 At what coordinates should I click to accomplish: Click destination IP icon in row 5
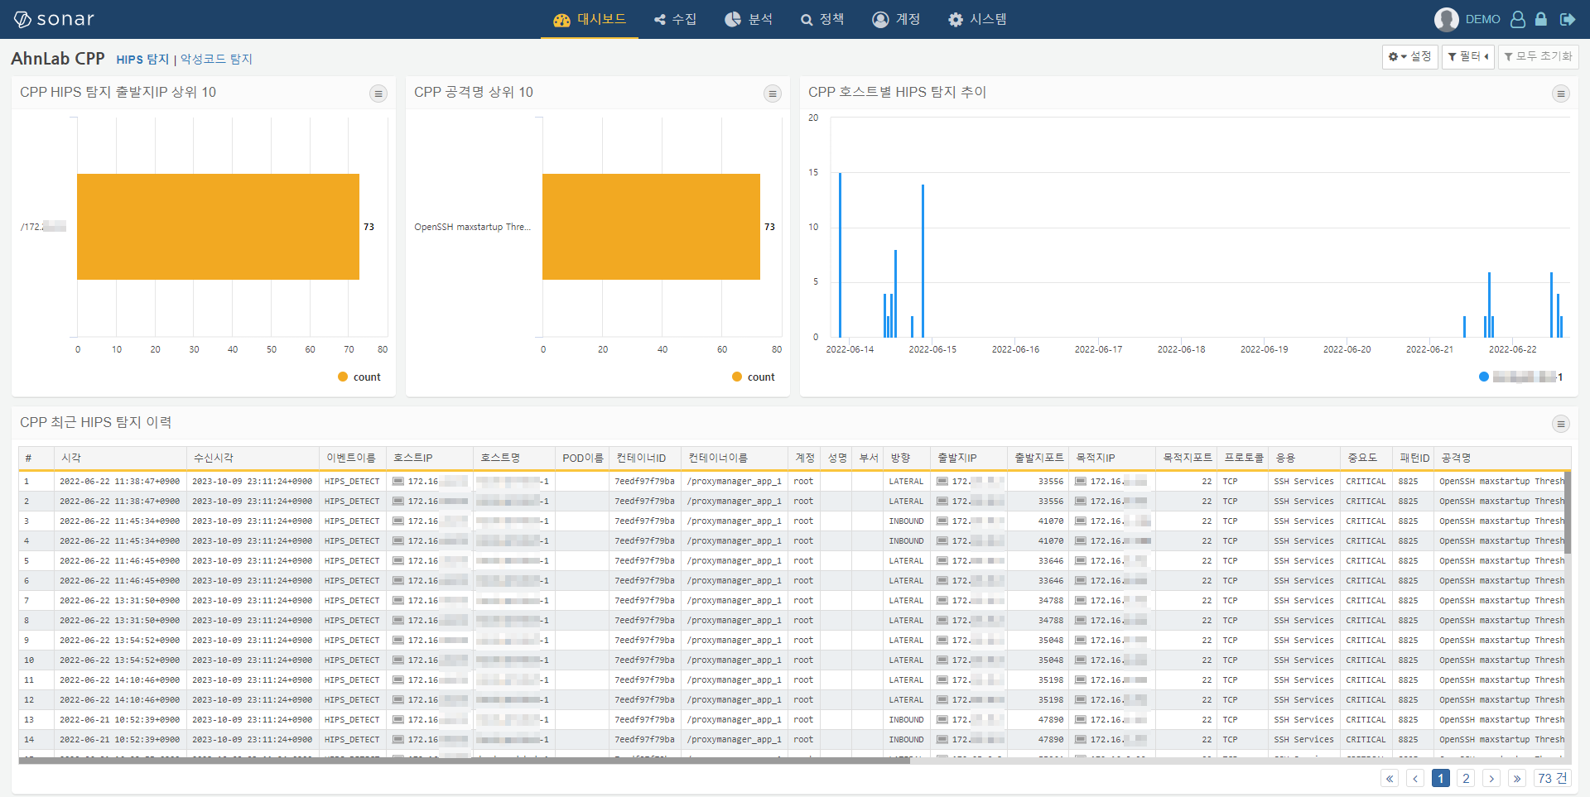coord(1081,560)
